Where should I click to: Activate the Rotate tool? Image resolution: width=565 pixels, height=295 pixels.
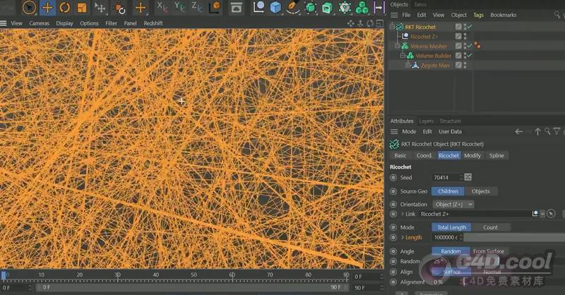point(65,7)
